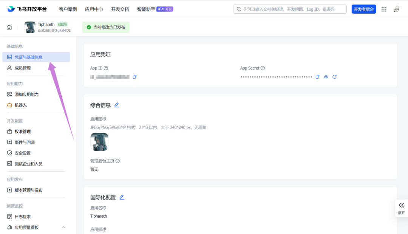The image size is (408, 234).
Task: Open 应用中心 in top navigation
Action: [x=94, y=9]
